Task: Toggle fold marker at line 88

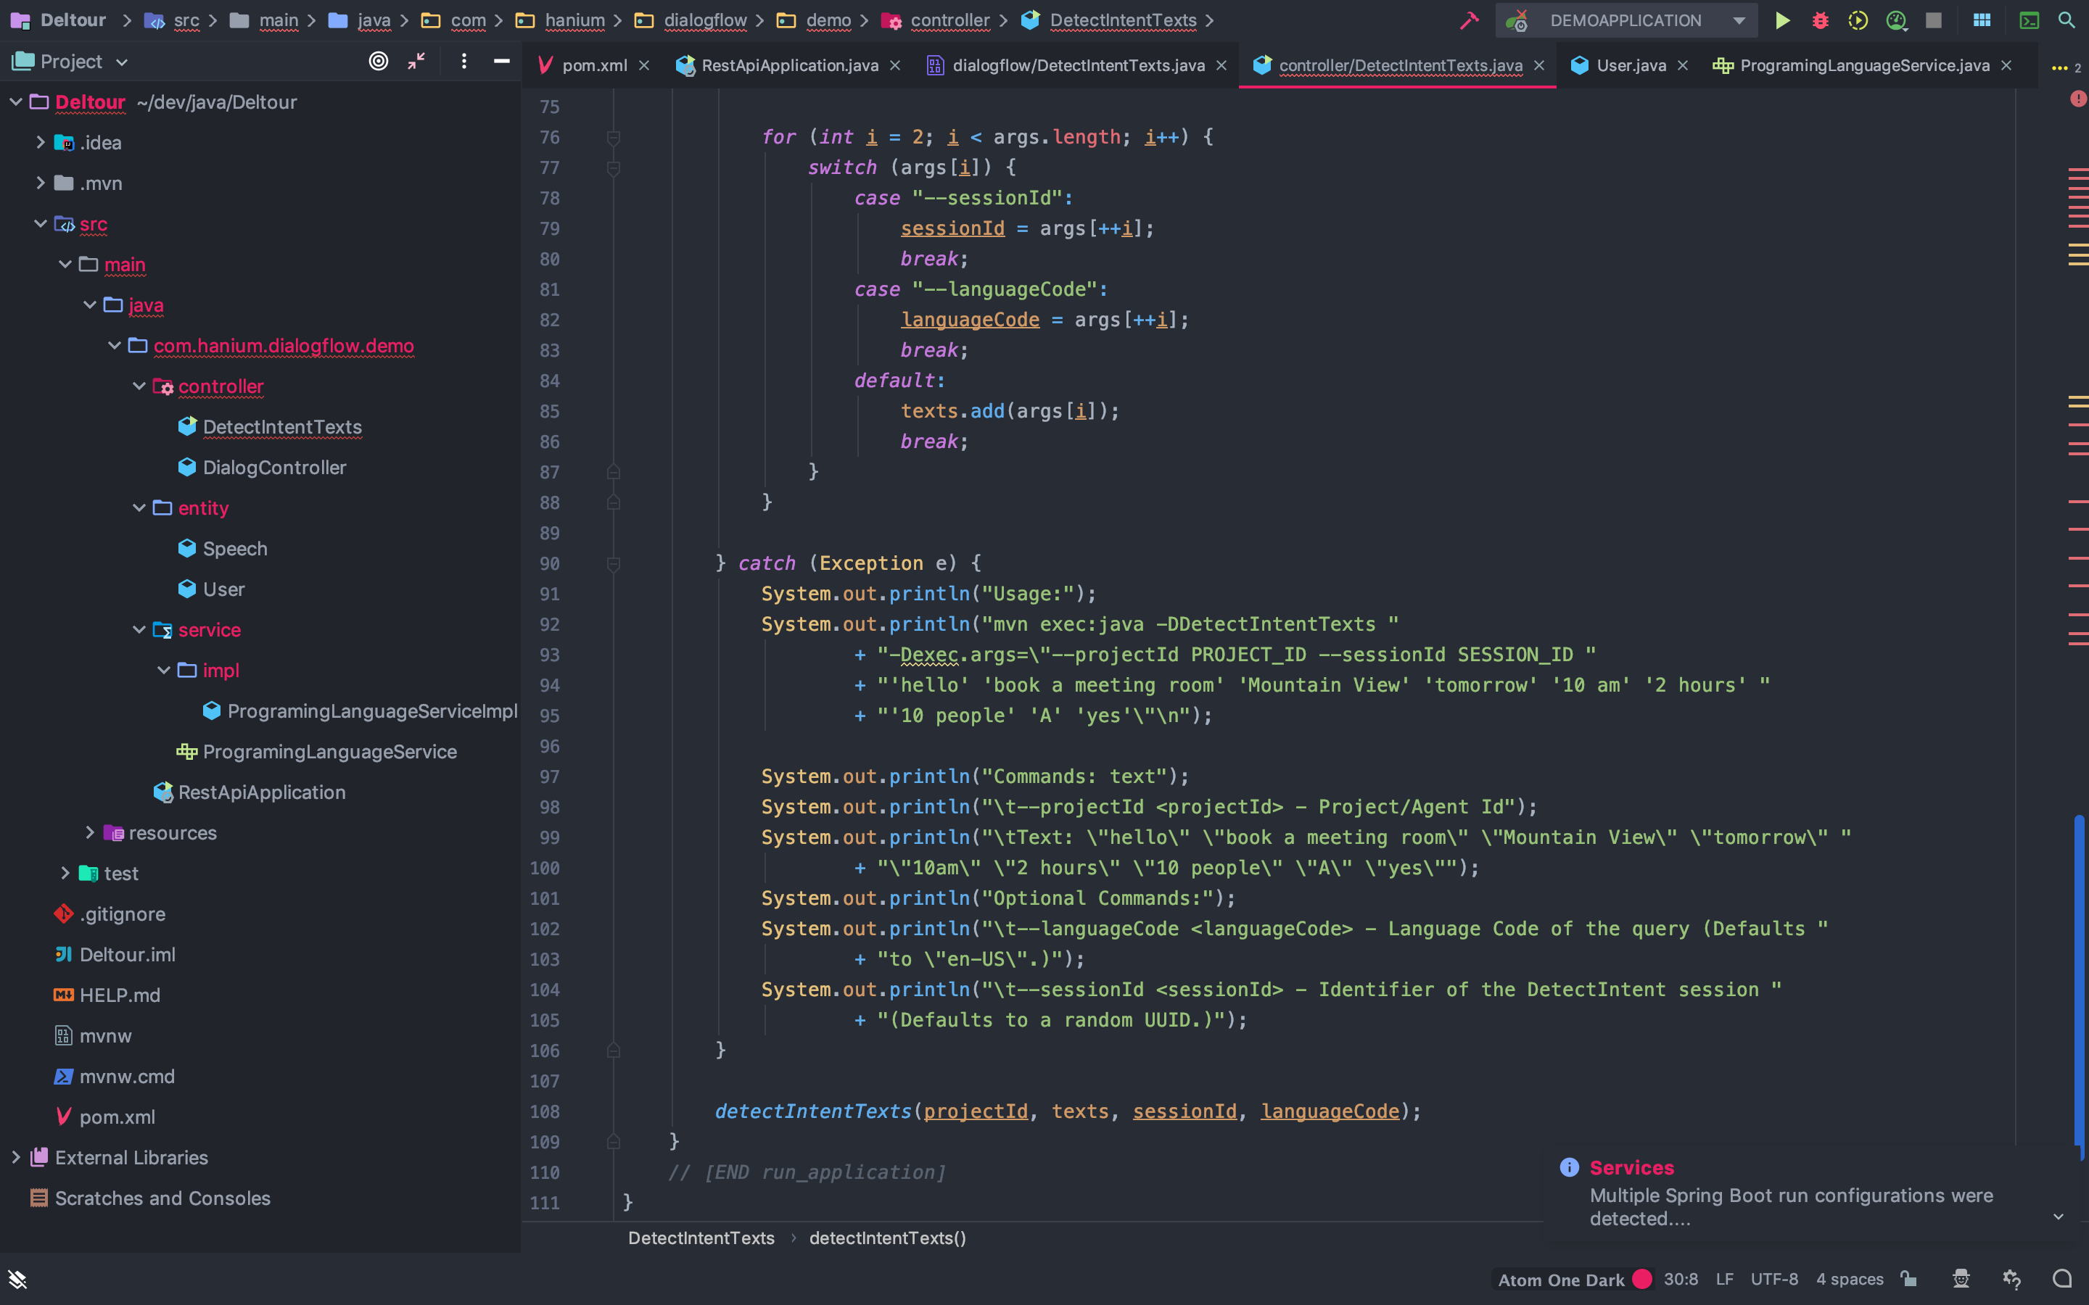Action: 613,502
